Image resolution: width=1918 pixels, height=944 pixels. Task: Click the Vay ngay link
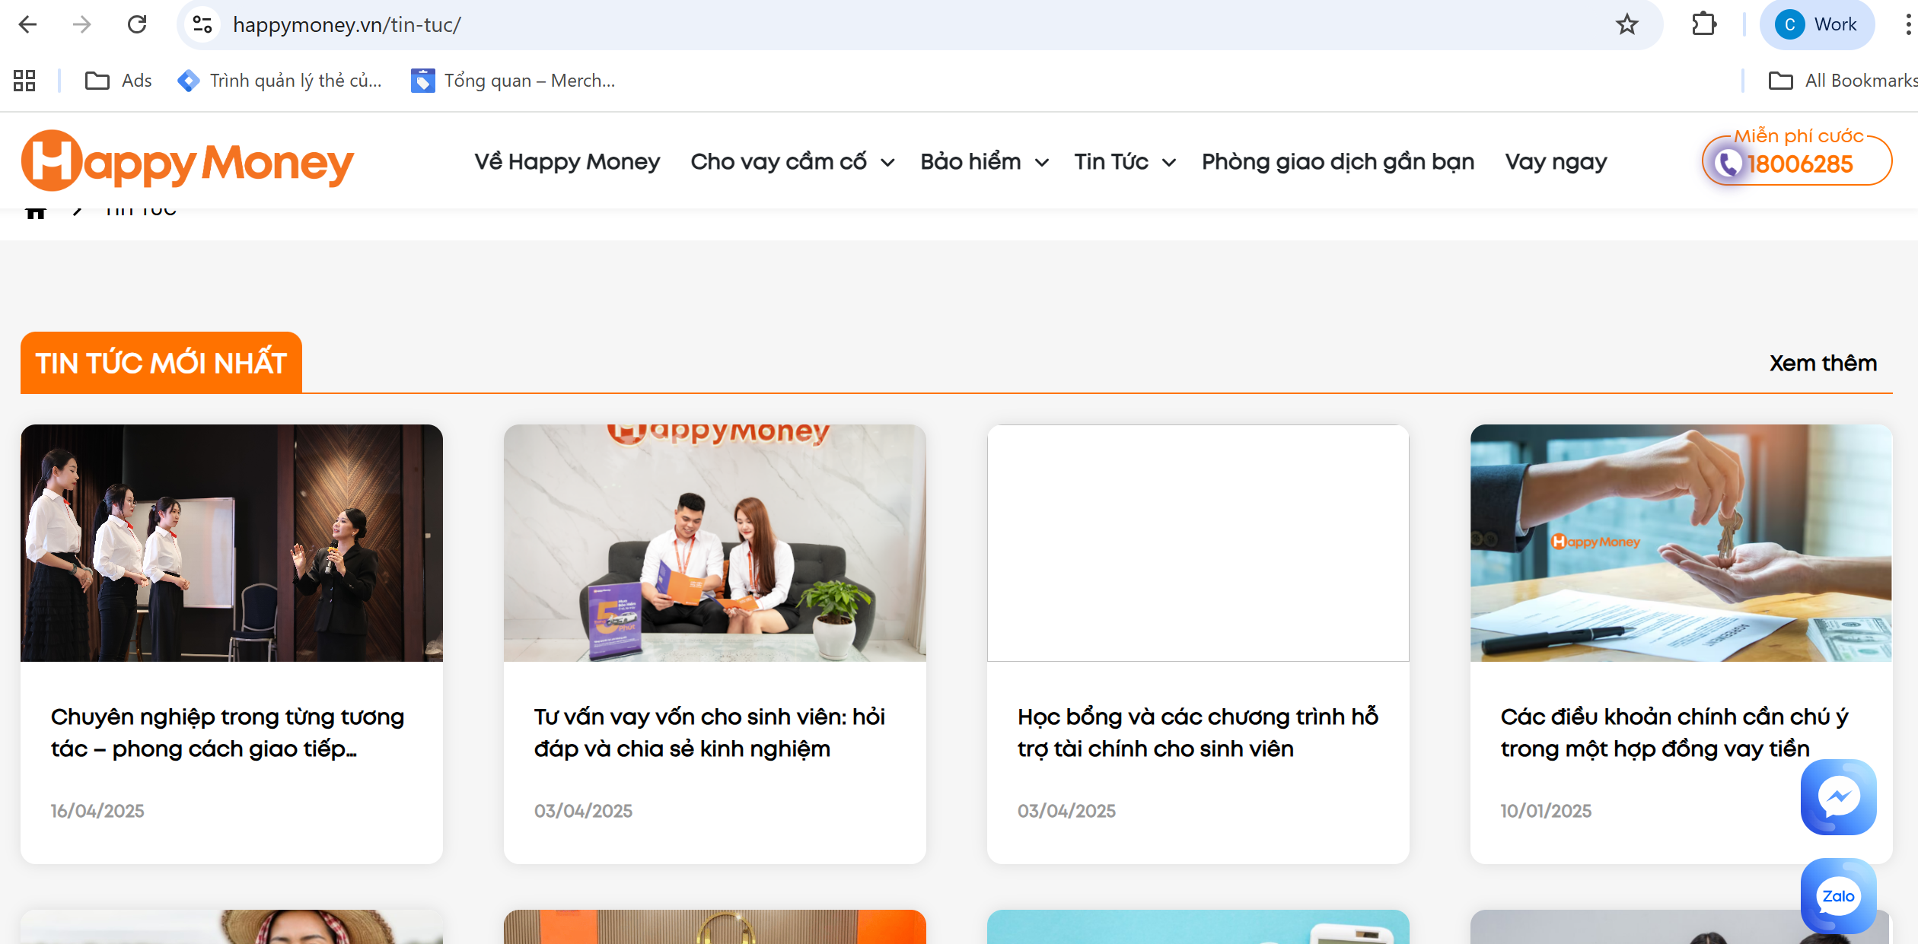(x=1556, y=162)
